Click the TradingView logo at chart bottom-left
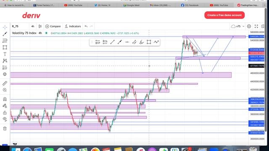 15,144
